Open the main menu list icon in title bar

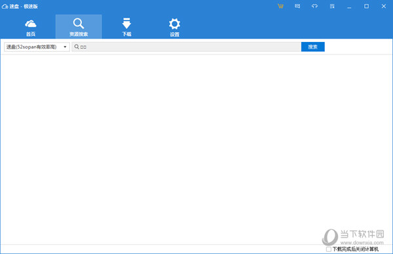click(x=332, y=6)
